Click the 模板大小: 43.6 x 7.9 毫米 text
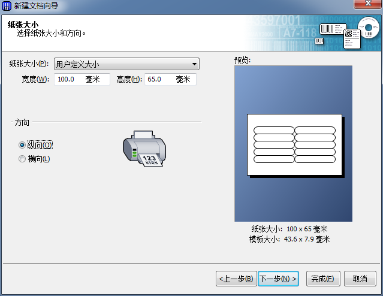Screen dimensions: 383x296 (289, 239)
